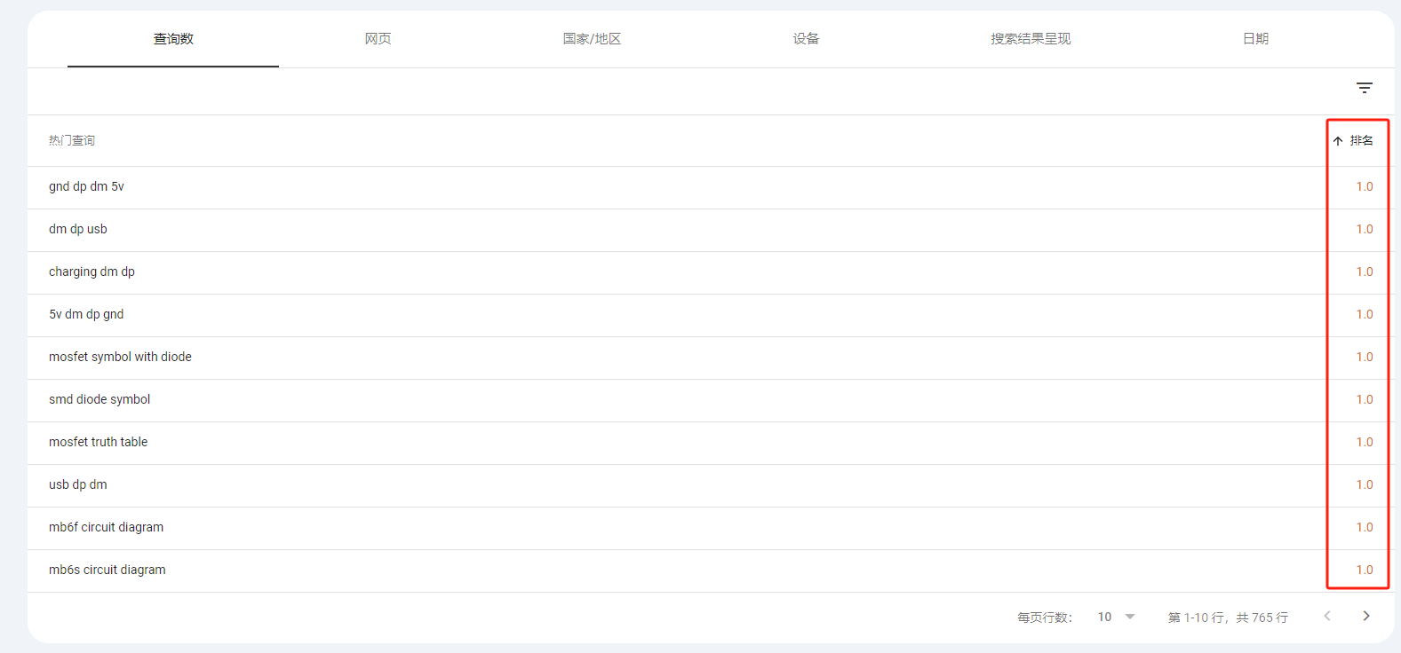Switch to the 查询数 tab
This screenshot has height=653, width=1401.
[173, 39]
